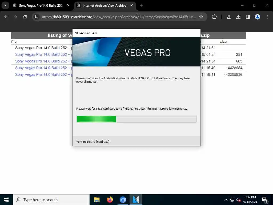
Task: Click the 'size' column header
Action: coord(223,42)
